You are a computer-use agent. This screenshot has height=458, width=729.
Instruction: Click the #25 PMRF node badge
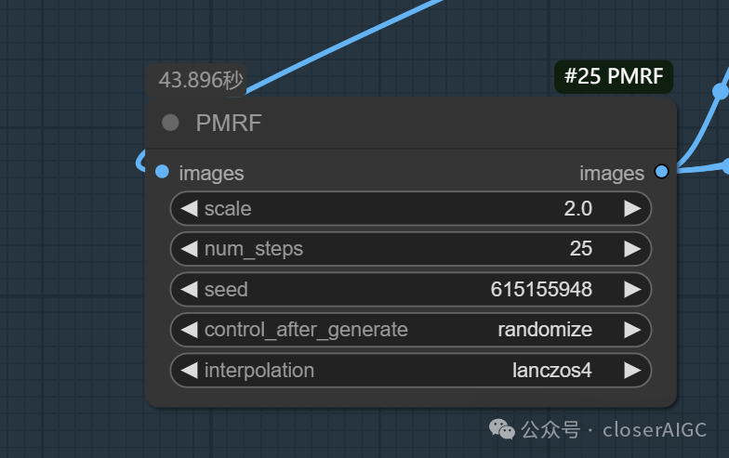tap(614, 76)
